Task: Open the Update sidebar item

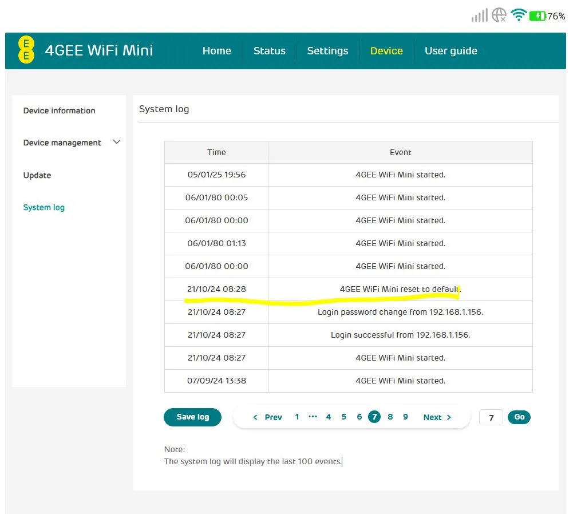Action: 37,175
